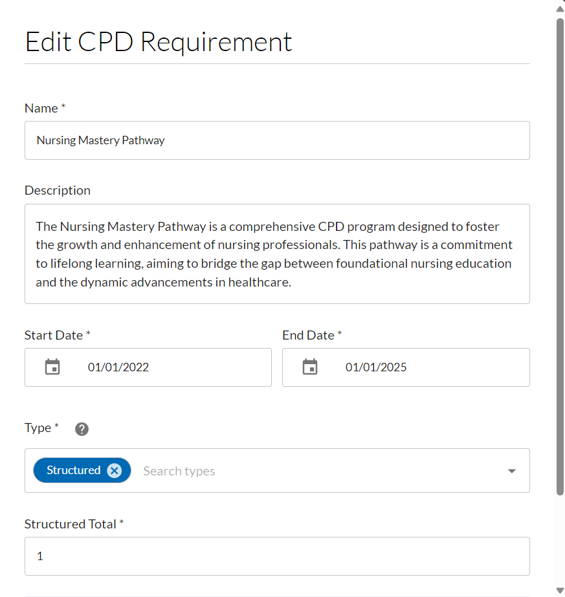The height and width of the screenshot is (597, 565).
Task: Click the Edit CPD Requirement heading
Action: (x=158, y=41)
